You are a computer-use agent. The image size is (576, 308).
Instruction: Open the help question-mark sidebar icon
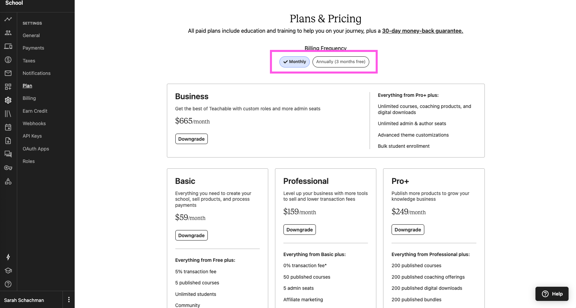(x=8, y=284)
